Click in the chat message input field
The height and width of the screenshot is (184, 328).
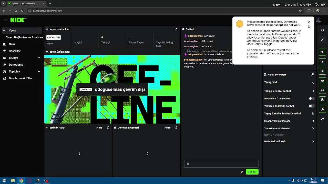pyautogui.click(x=221, y=164)
